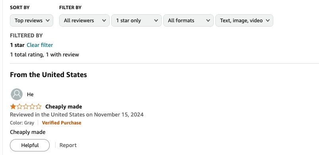Expand the All formats filter

click(188, 20)
